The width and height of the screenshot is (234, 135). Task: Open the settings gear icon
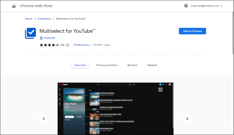click(x=186, y=6)
